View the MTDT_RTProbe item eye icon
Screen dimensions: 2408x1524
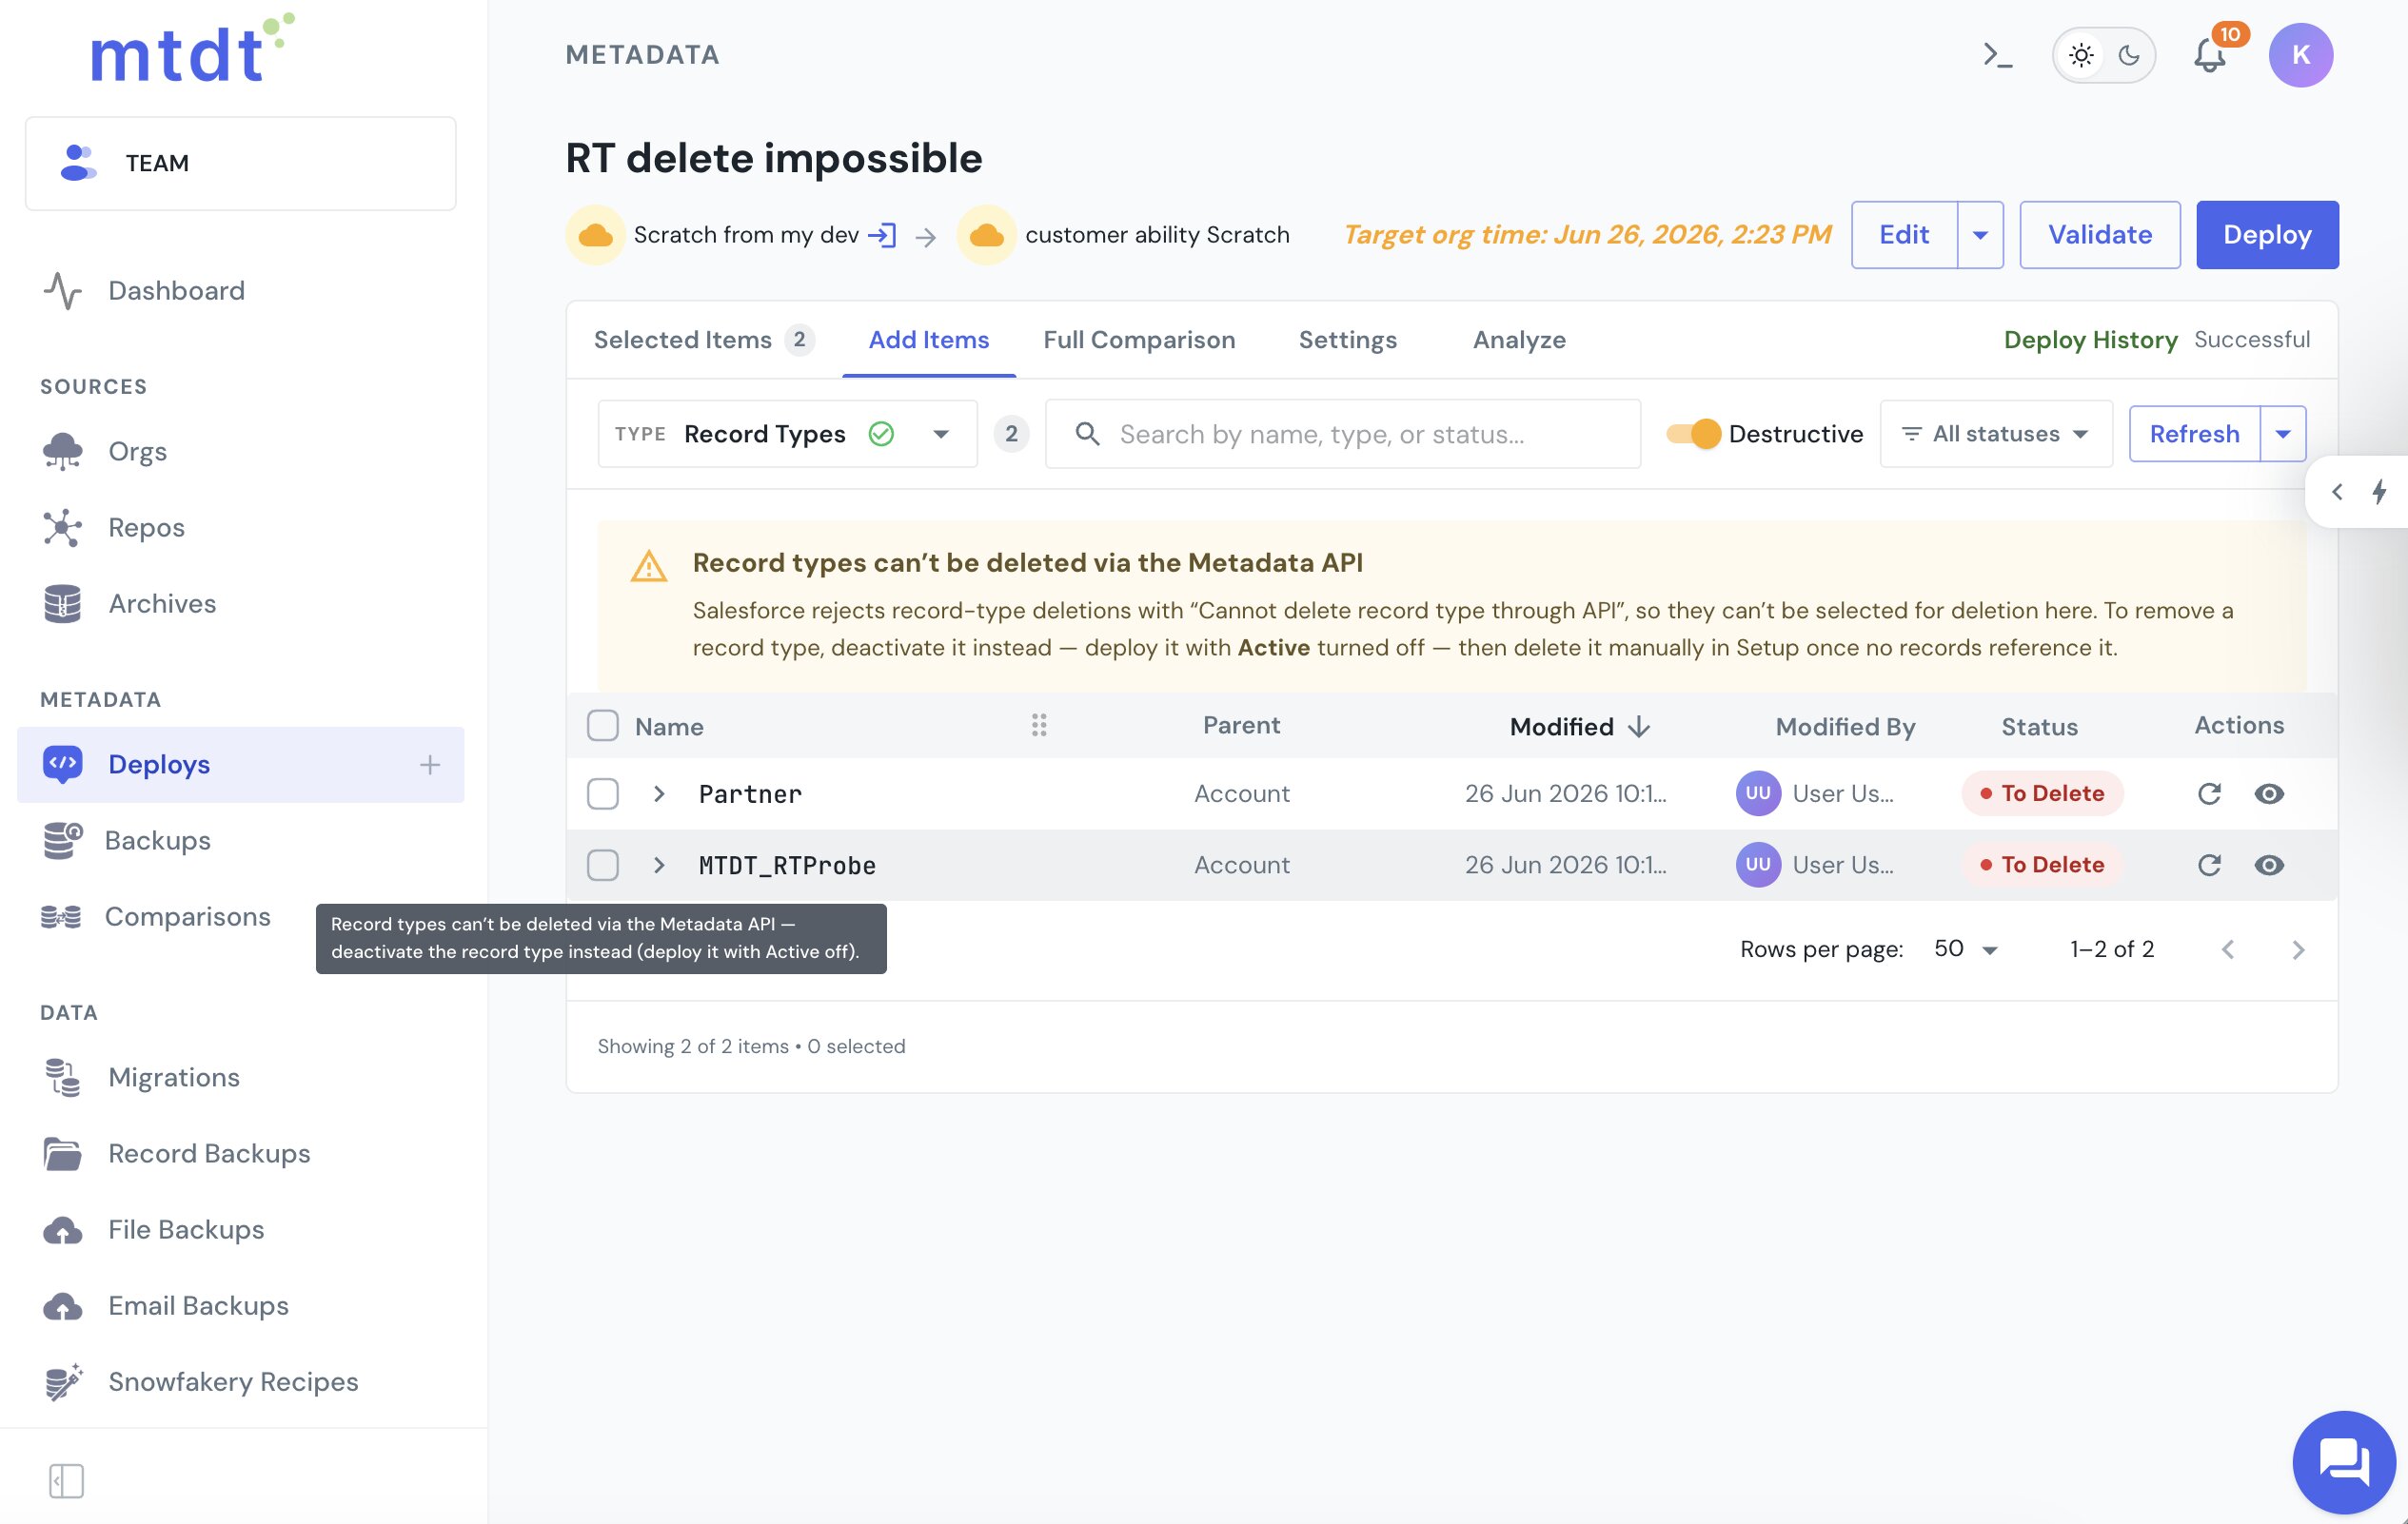click(x=2269, y=865)
